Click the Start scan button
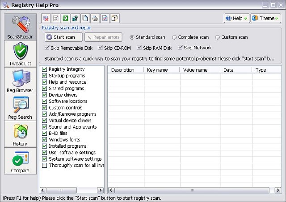The image size is (286, 202). 63,37
